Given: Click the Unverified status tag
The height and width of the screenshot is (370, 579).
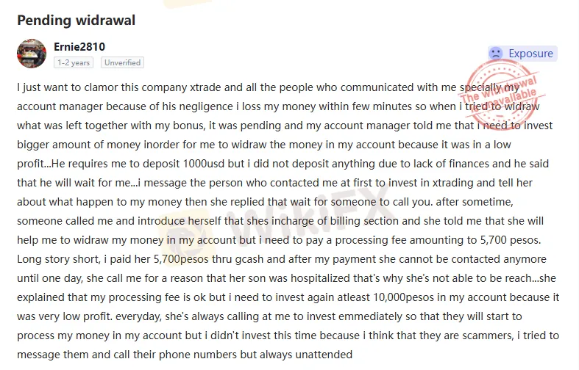Looking at the screenshot, I should [122, 62].
